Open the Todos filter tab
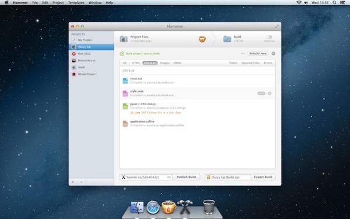This screenshot has width=350, height=219. point(233,63)
